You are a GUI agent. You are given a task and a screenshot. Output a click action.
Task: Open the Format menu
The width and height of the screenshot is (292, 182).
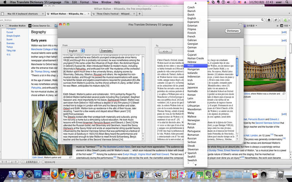pos(85,2)
